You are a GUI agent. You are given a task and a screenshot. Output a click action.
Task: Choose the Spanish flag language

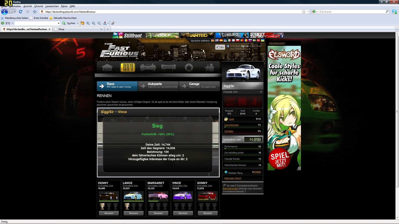(221, 40)
